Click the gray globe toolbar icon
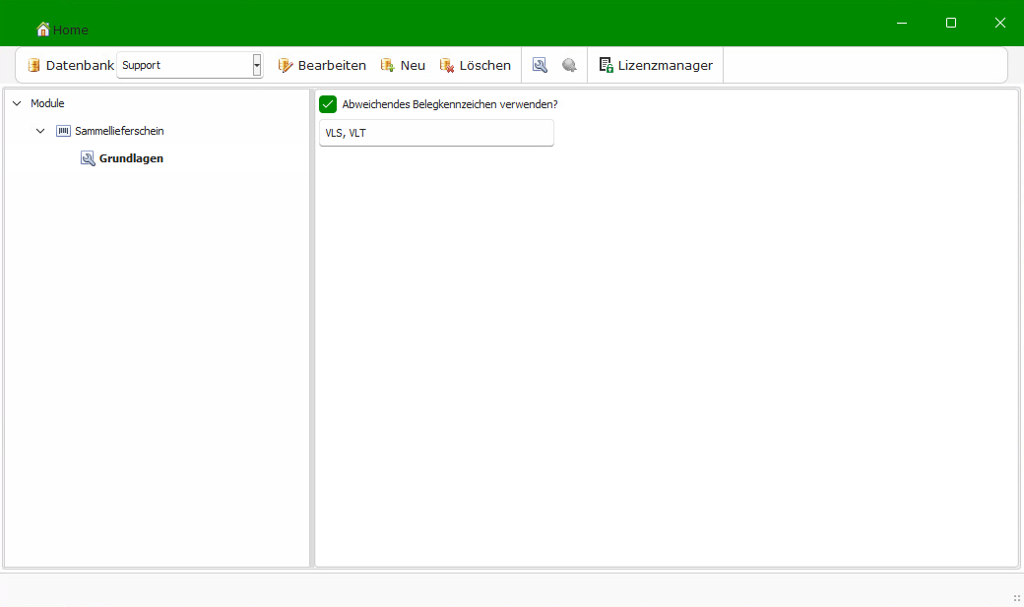Viewport: 1024px width, 607px height. click(x=569, y=65)
